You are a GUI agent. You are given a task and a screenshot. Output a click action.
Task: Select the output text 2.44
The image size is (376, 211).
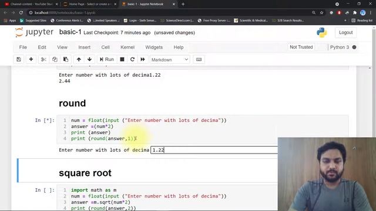click(x=65, y=81)
